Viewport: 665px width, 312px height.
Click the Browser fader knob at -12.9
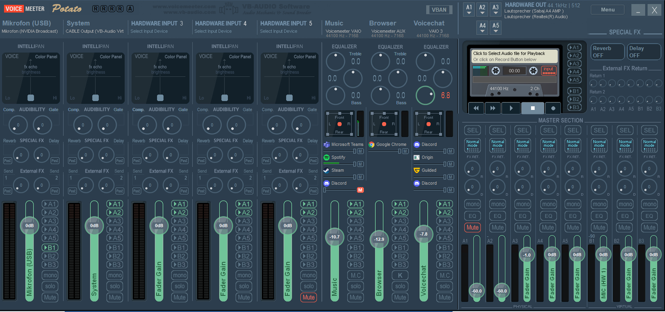pyautogui.click(x=379, y=239)
